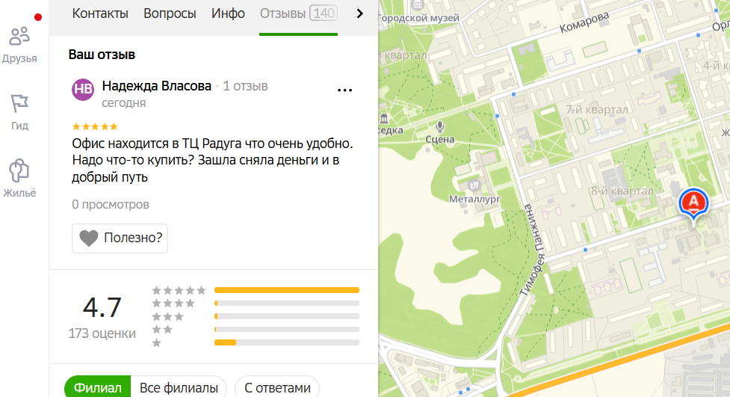Click the Ваш отзыв heading
The image size is (730, 397).
(x=102, y=55)
